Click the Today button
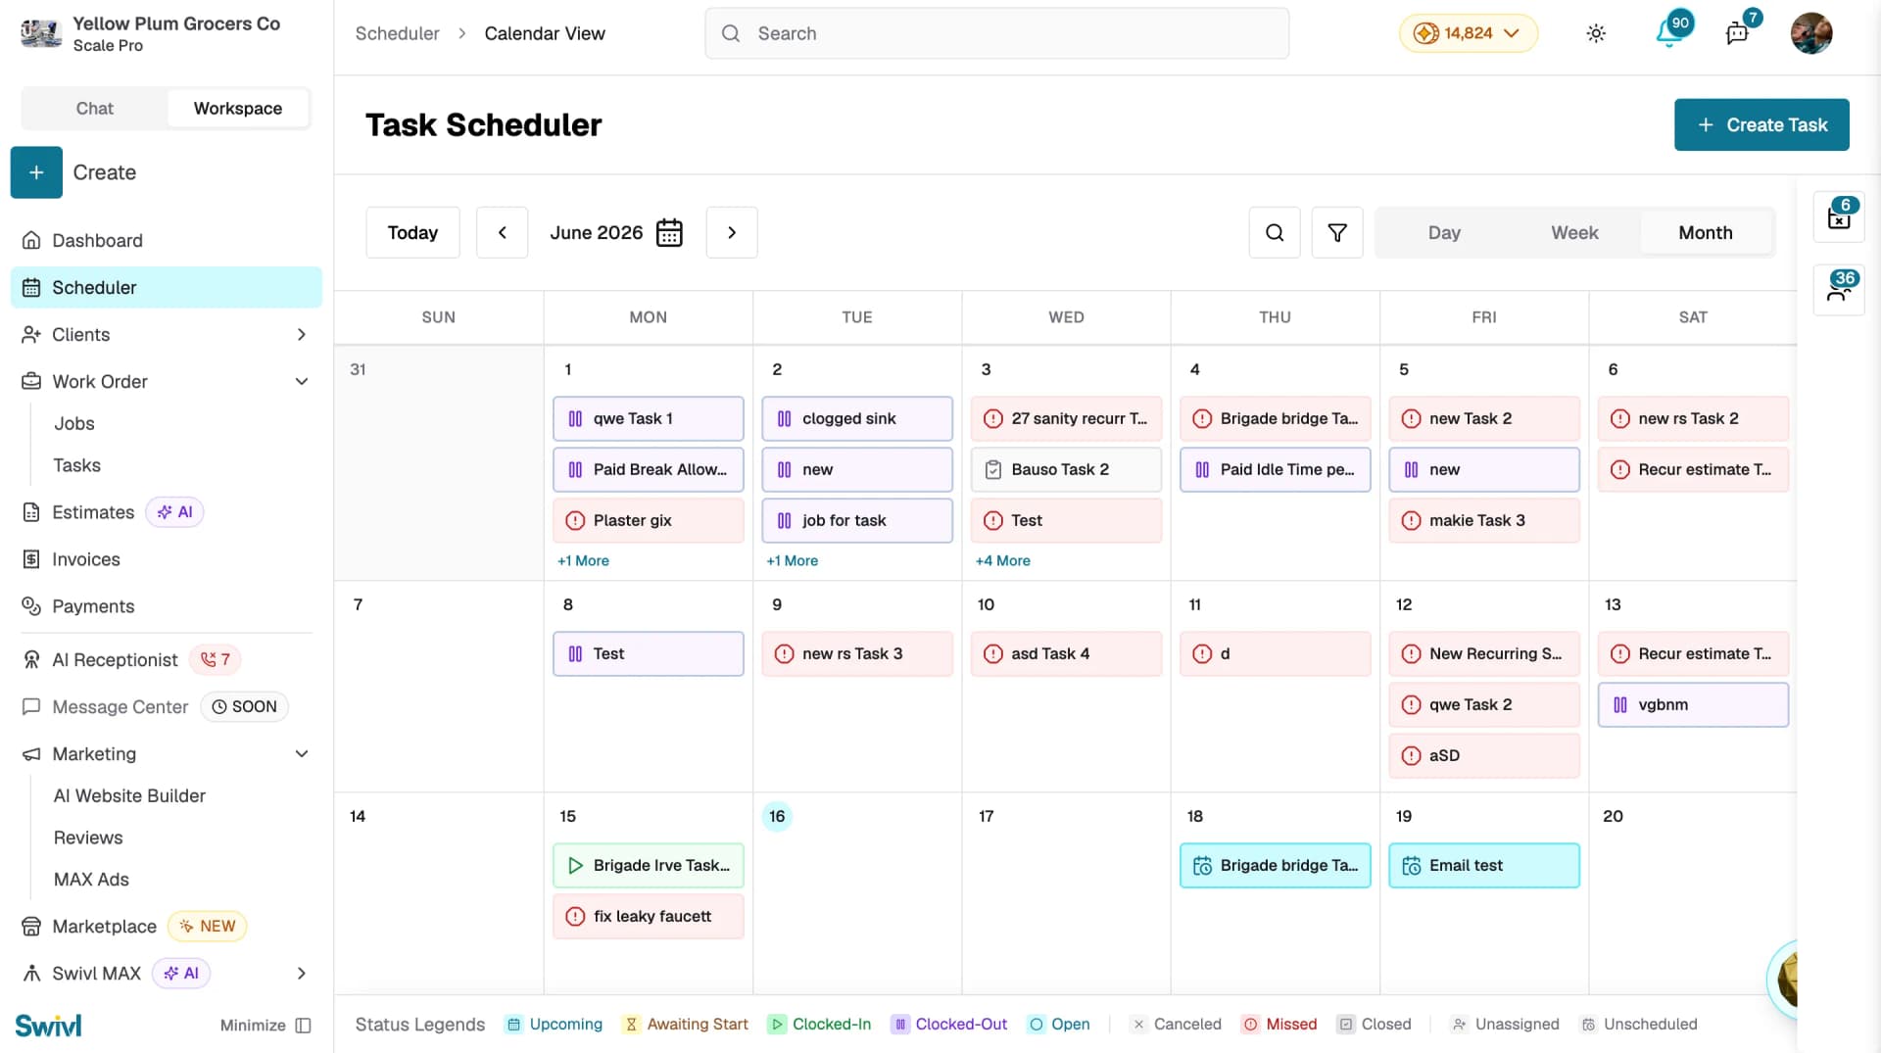Image resolution: width=1881 pixels, height=1053 pixels. click(x=412, y=233)
